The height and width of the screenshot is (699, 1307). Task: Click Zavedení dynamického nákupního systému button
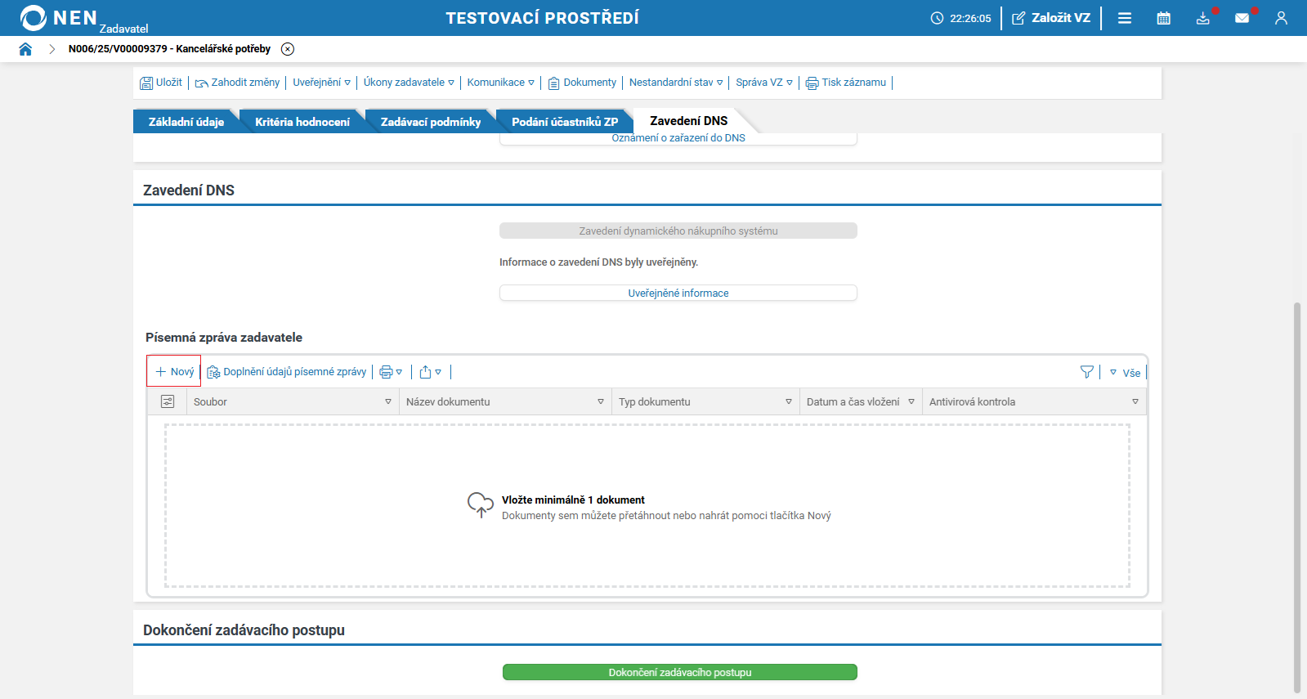coord(678,231)
